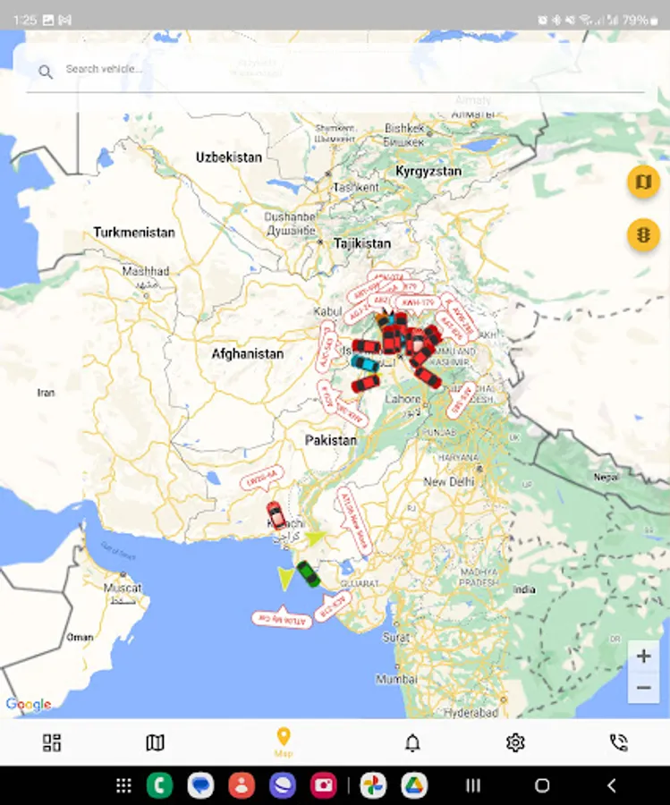
Task: Toggle the traffic light layer button
Action: click(x=643, y=235)
